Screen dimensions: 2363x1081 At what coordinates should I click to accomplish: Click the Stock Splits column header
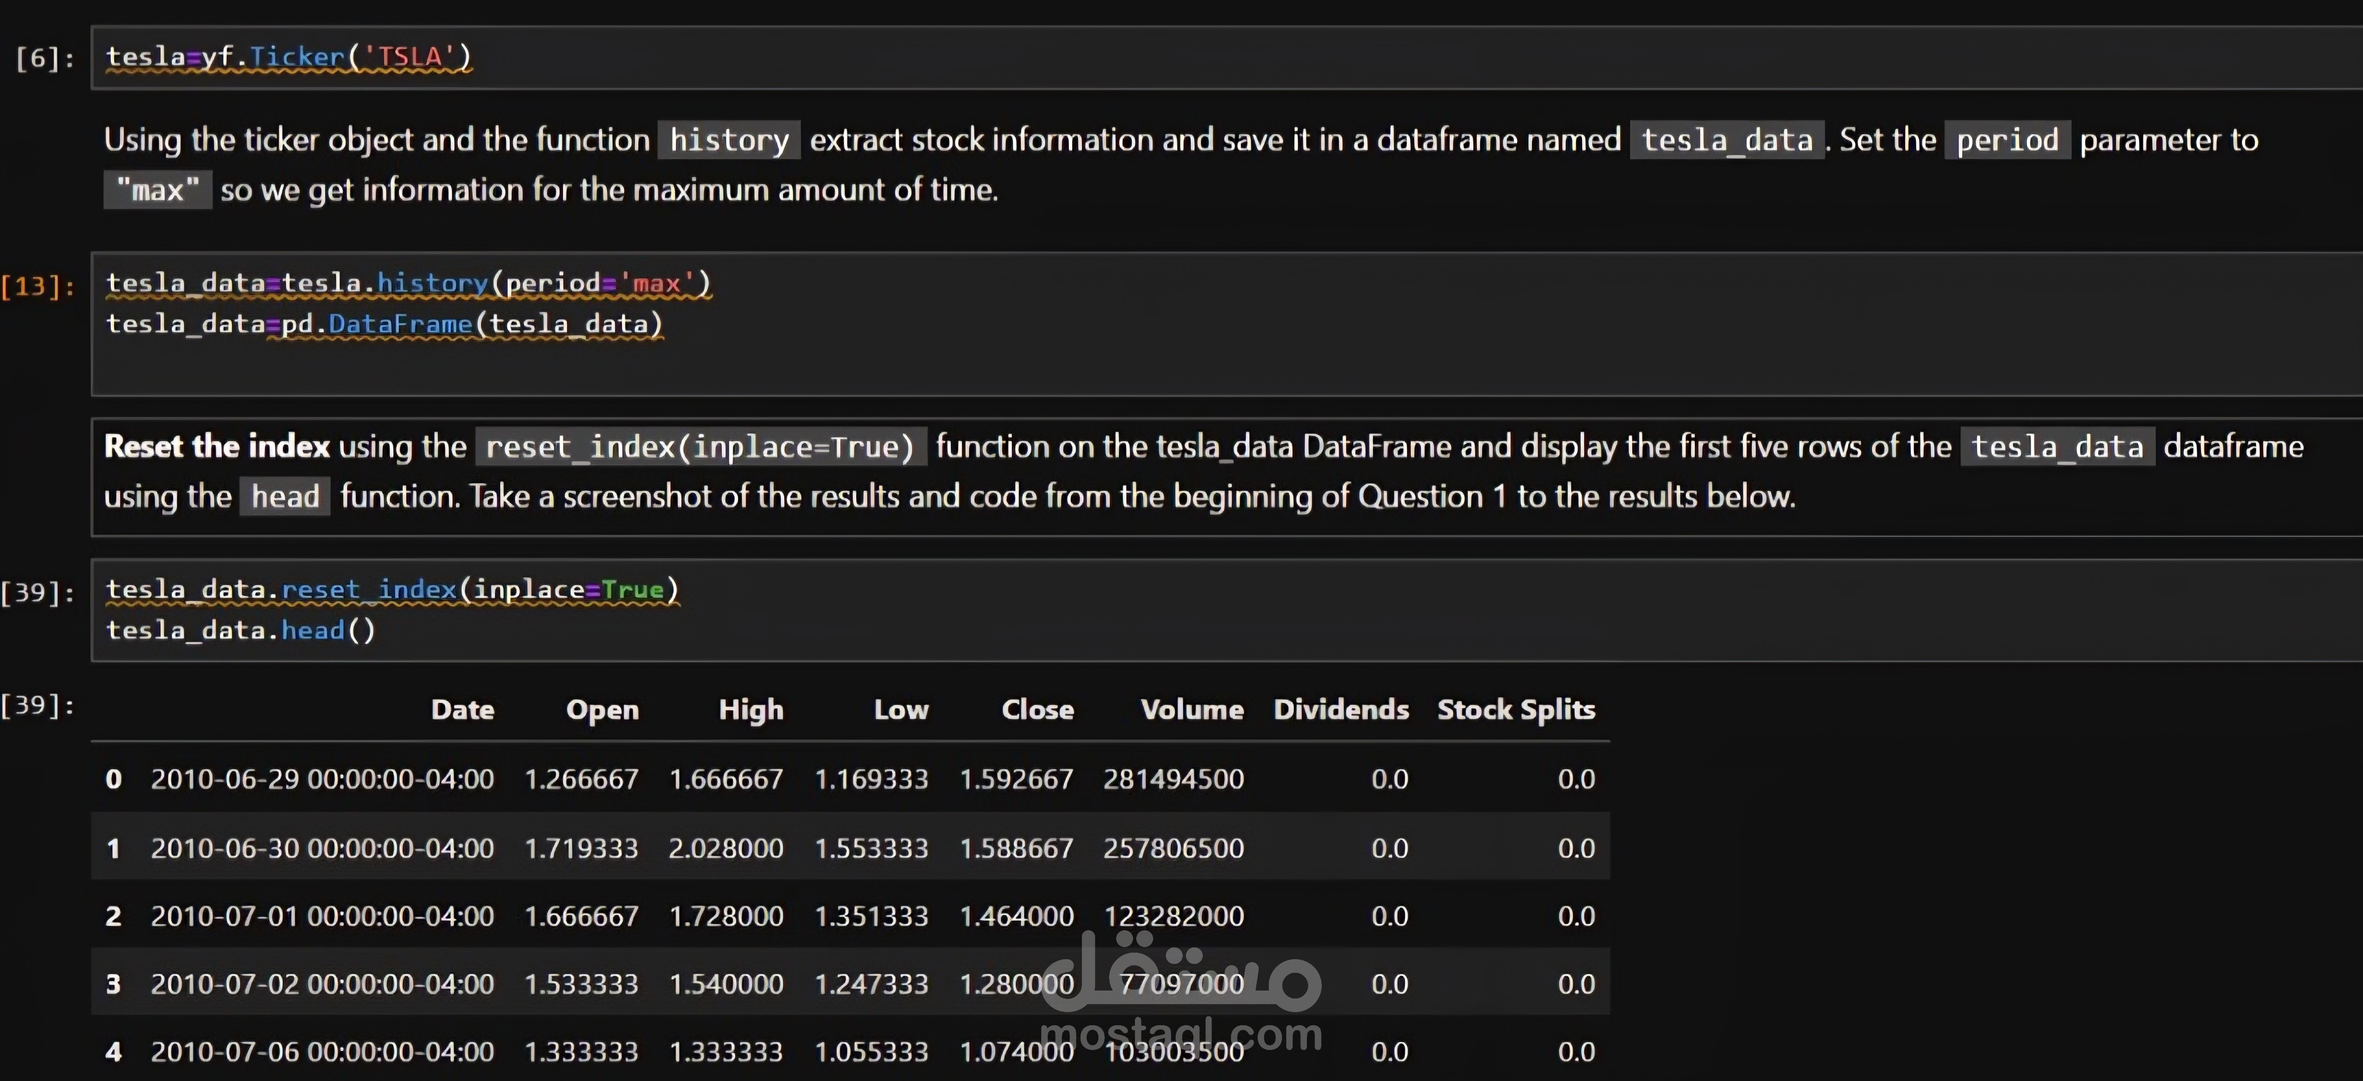[x=1516, y=710]
